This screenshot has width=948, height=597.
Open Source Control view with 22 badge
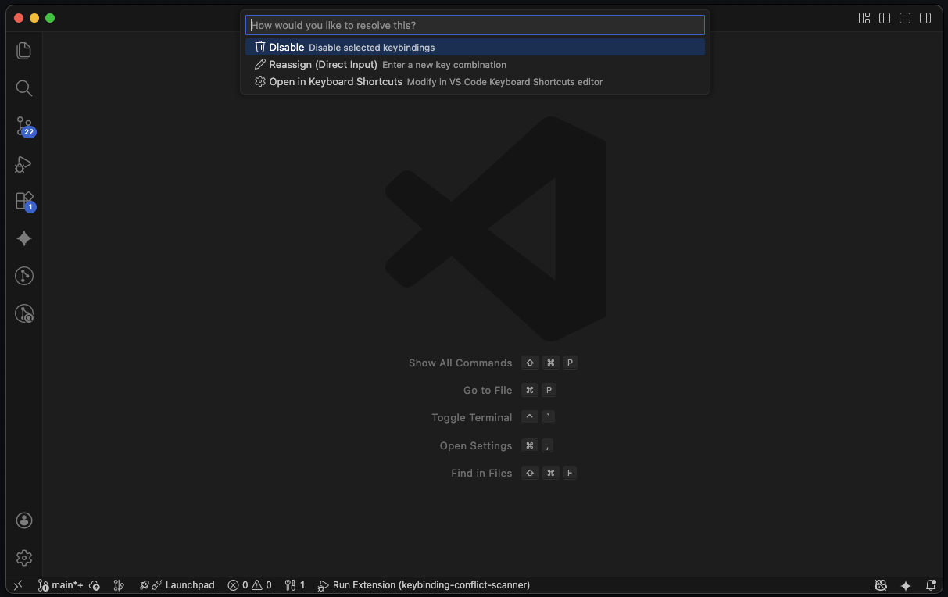[24, 126]
